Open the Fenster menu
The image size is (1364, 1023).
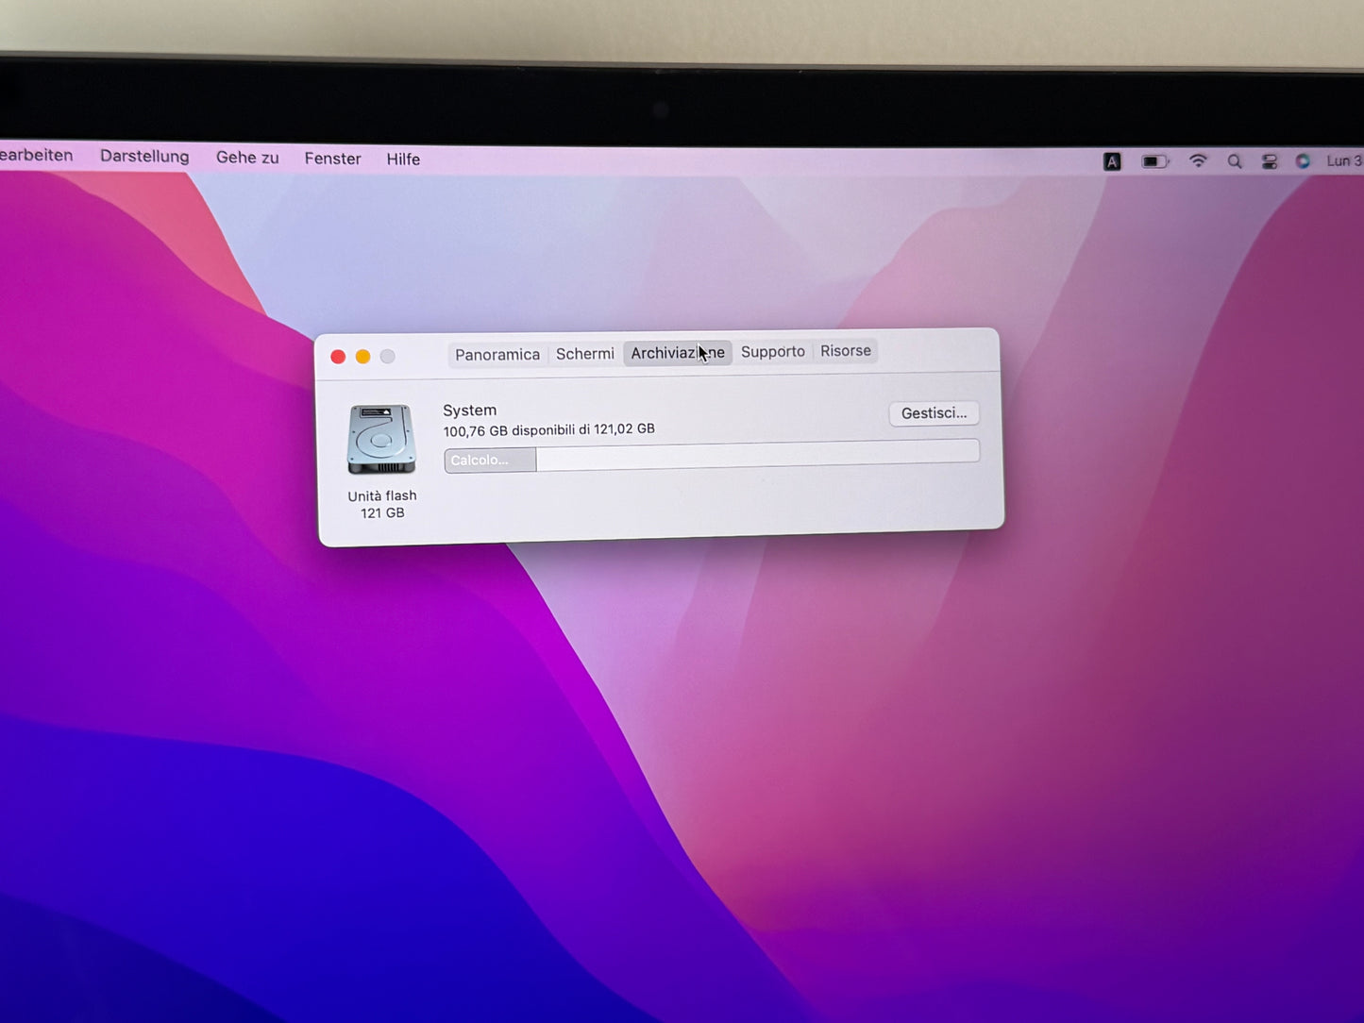tap(332, 159)
